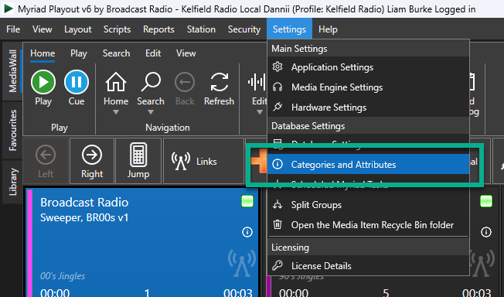Image resolution: width=504 pixels, height=297 pixels.
Task: Open the Reports menu
Action: click(x=158, y=29)
